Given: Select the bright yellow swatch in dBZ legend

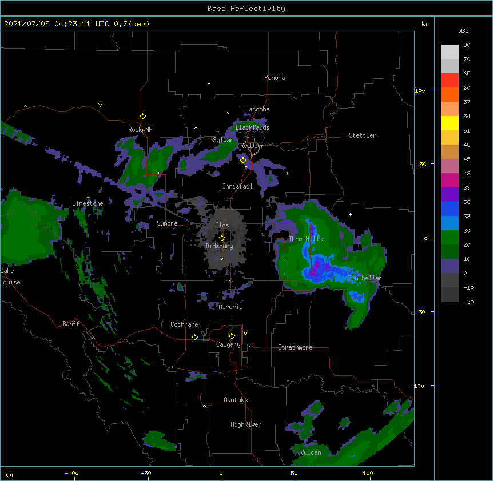Looking at the screenshot, I should point(450,123).
